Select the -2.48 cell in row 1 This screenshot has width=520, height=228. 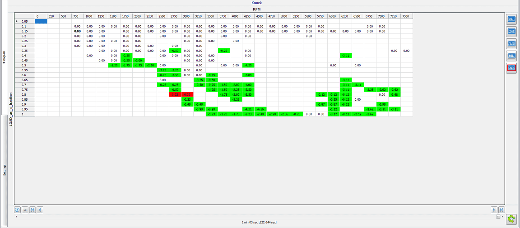click(260, 114)
